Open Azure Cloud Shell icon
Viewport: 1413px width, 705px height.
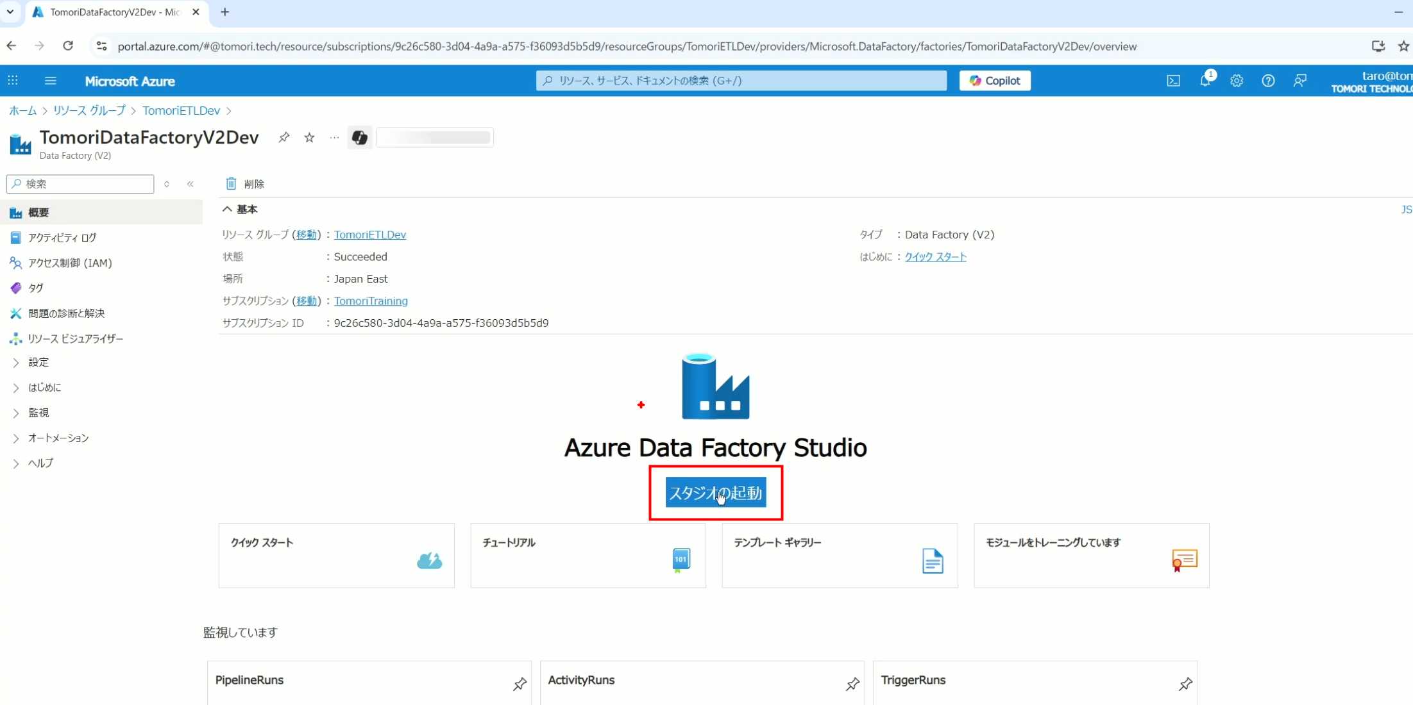point(1173,81)
